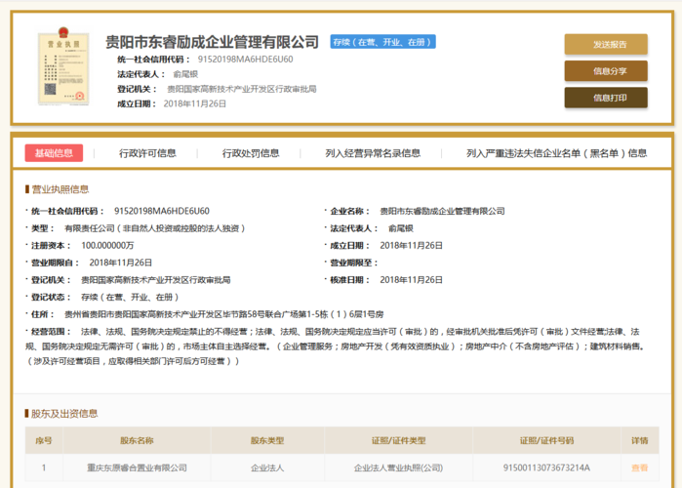Image resolution: width=682 pixels, height=488 pixels.
Task: Click the 营业执照信息 section heading
Action: [x=60, y=189]
